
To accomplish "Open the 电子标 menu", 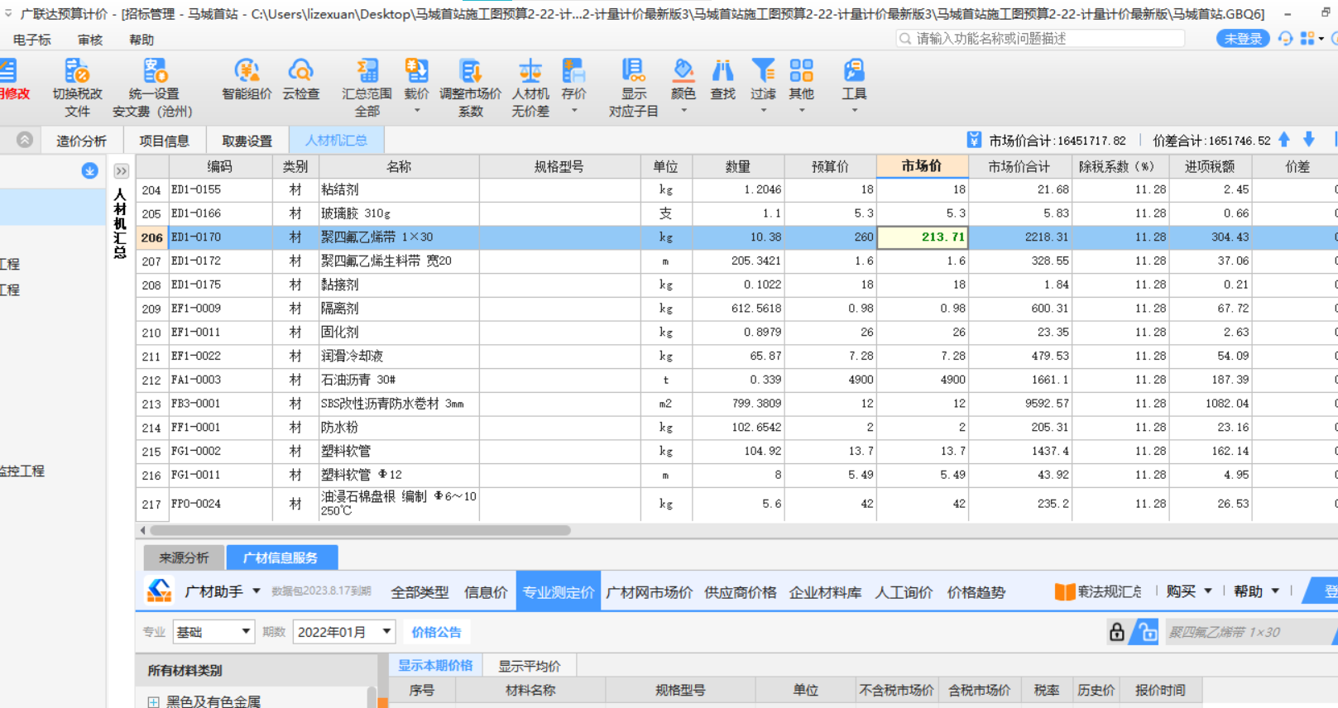I will point(31,40).
